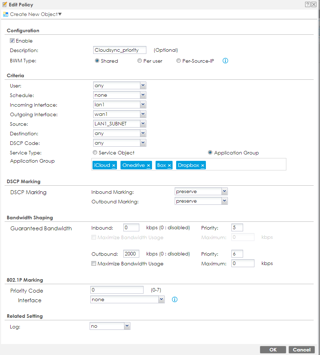
Task: Choose Service Object as service type
Action: [95, 153]
